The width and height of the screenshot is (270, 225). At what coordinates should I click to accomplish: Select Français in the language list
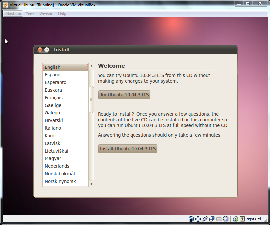tap(66, 98)
